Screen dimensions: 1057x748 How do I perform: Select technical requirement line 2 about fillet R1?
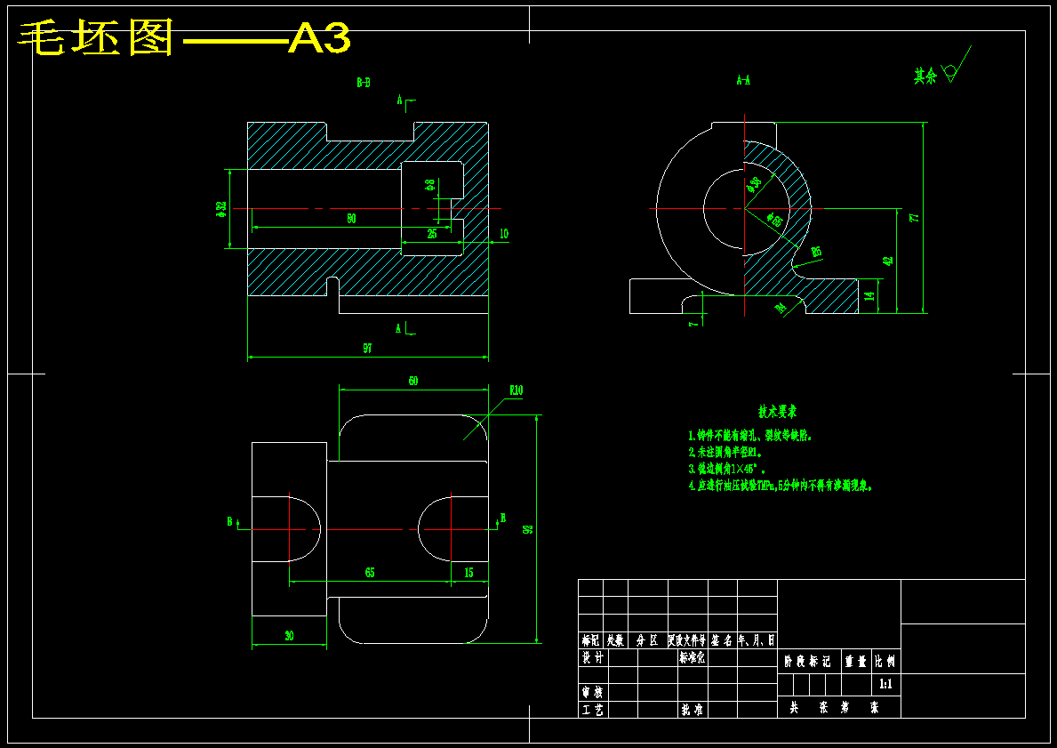click(x=725, y=453)
